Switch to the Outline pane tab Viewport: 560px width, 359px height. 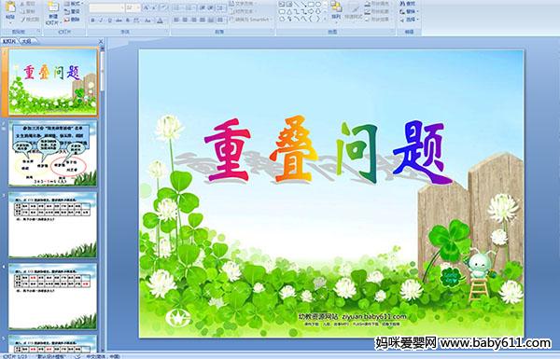[26, 41]
